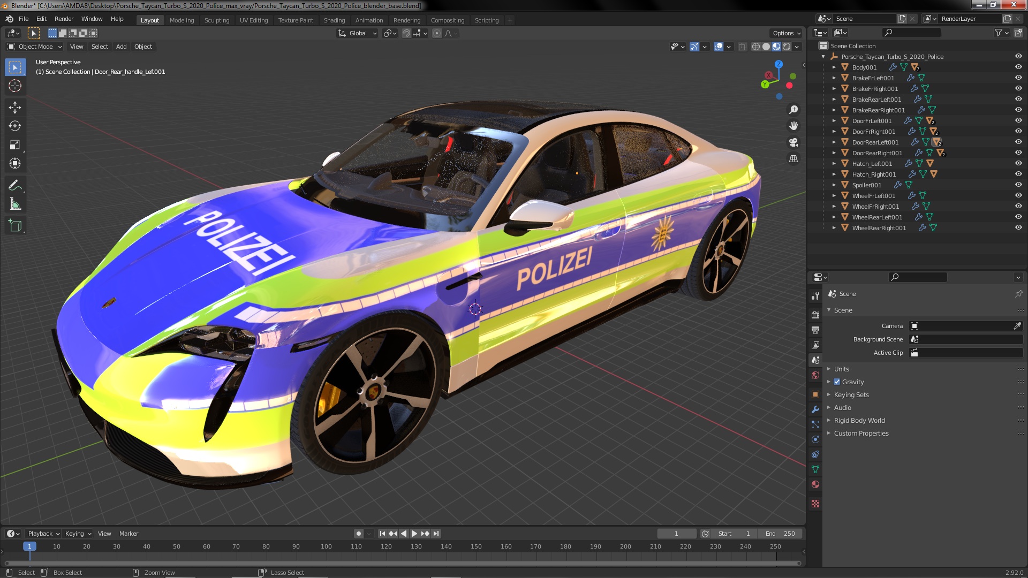The image size is (1028, 578).
Task: Open Object properties tab
Action: (815, 394)
